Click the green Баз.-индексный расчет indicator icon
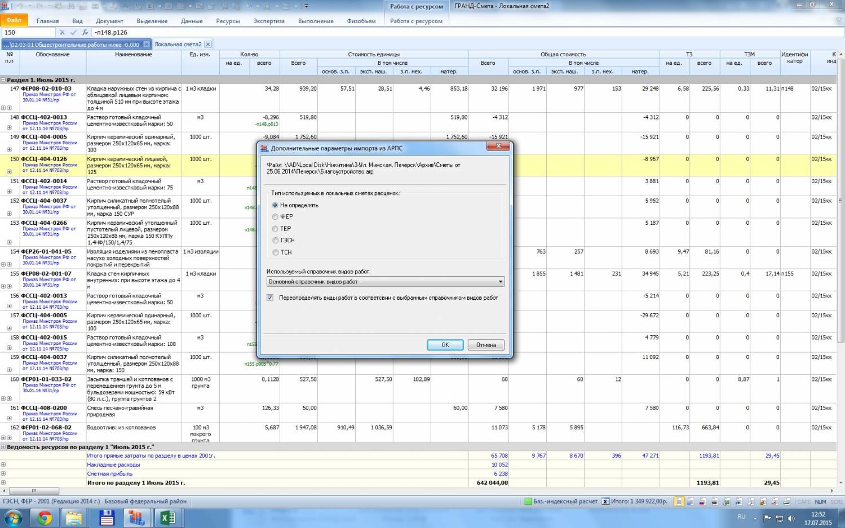Viewport: 845px width, 528px height. 528,502
